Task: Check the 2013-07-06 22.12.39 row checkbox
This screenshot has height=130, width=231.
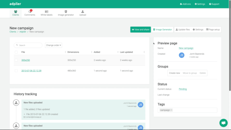Action: [x=16, y=71]
